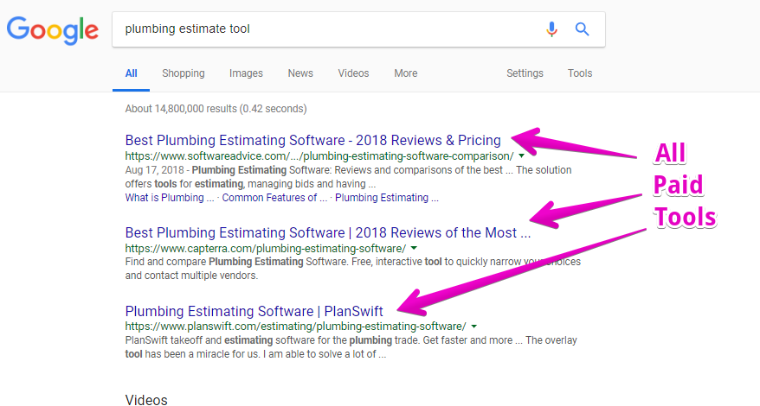The width and height of the screenshot is (760, 406).
Task: Switch to the Images tab
Action: (x=246, y=73)
